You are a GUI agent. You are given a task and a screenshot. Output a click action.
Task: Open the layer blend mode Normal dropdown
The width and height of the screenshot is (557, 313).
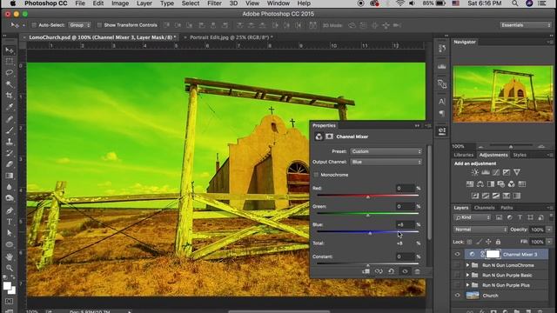tap(480, 230)
